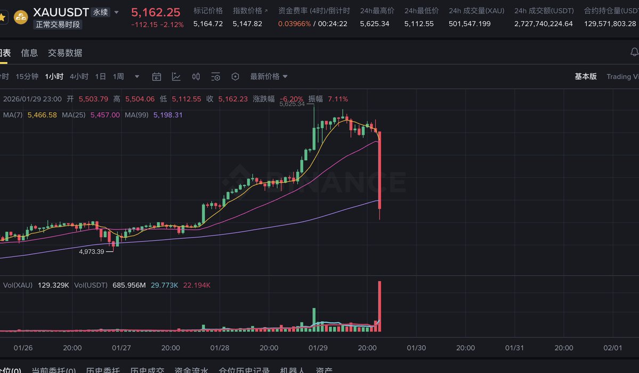Select the 4小时 chart interval
The image size is (639, 373).
pyautogui.click(x=79, y=77)
